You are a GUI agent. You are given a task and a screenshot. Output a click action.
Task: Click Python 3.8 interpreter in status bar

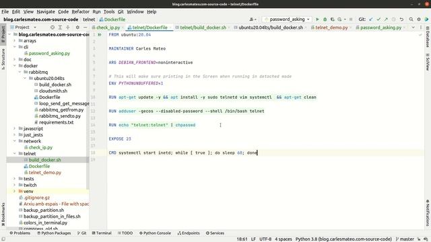(343, 239)
